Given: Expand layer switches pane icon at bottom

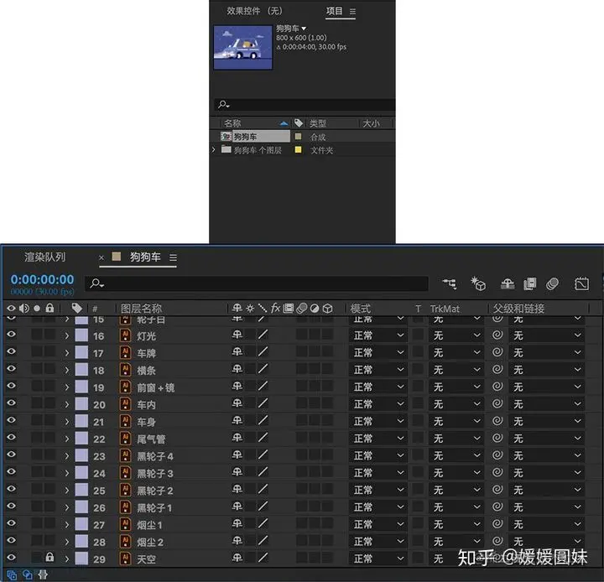Looking at the screenshot, I should click(x=12, y=574).
